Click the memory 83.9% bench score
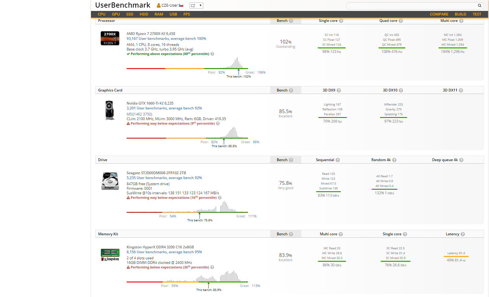 [x=286, y=255]
